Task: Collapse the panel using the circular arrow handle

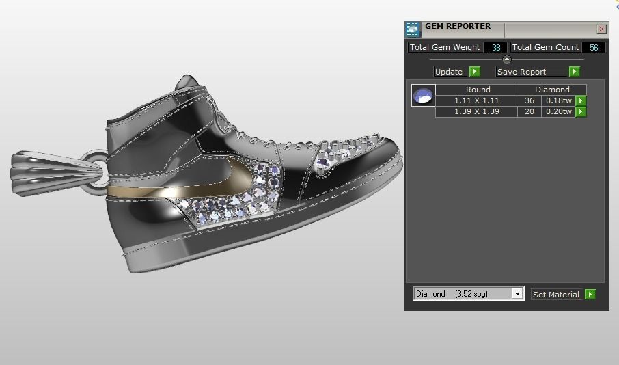Action: (506, 59)
